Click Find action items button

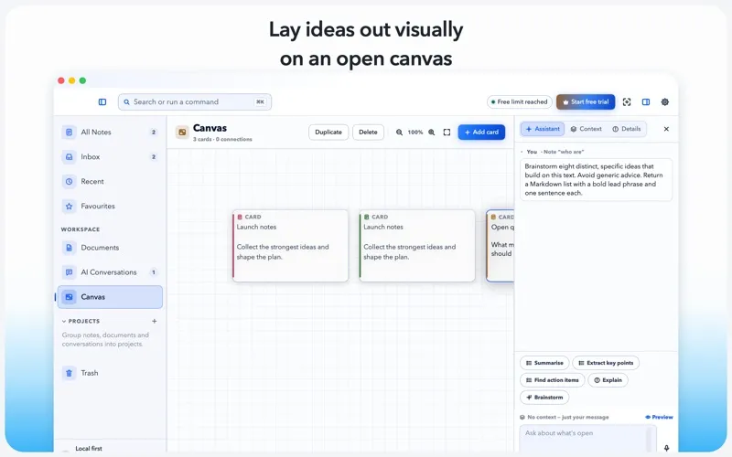(x=552, y=380)
